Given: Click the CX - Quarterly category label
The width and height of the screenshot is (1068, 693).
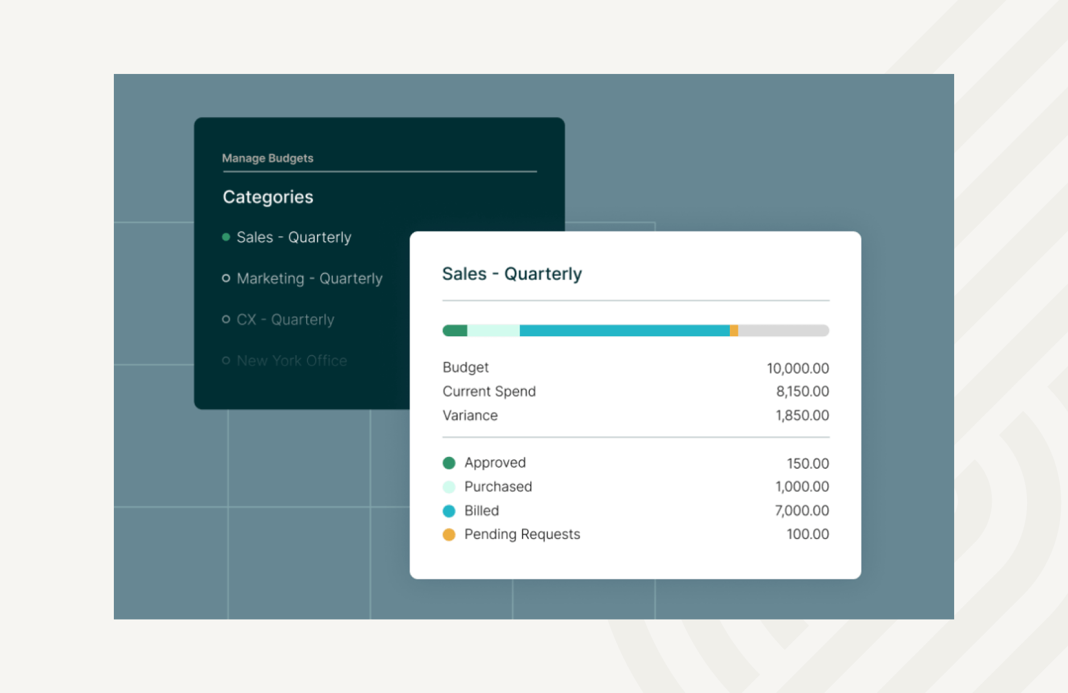Looking at the screenshot, I should [x=285, y=319].
